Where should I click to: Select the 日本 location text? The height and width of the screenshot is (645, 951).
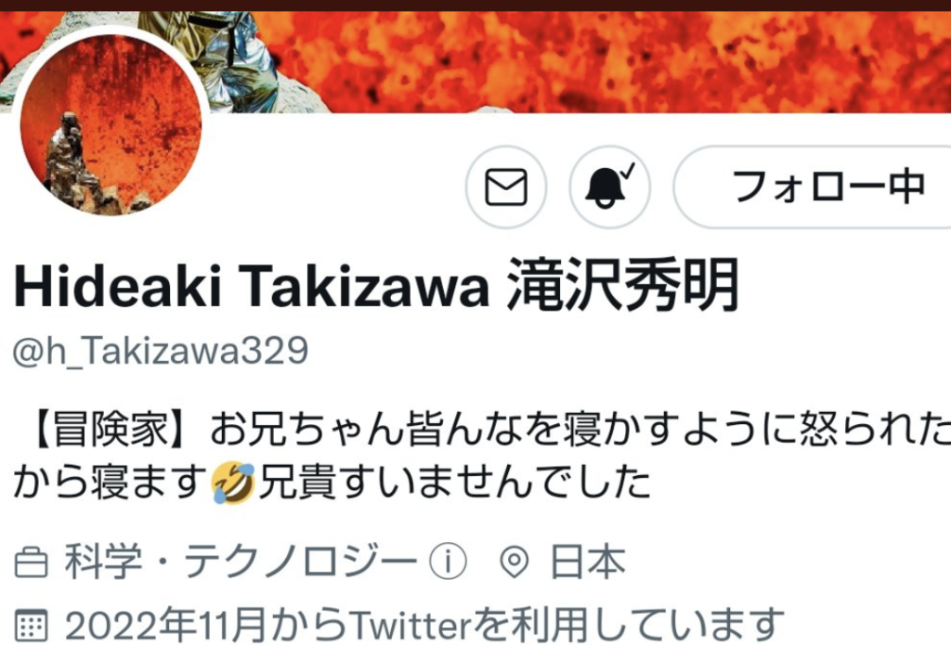(587, 561)
